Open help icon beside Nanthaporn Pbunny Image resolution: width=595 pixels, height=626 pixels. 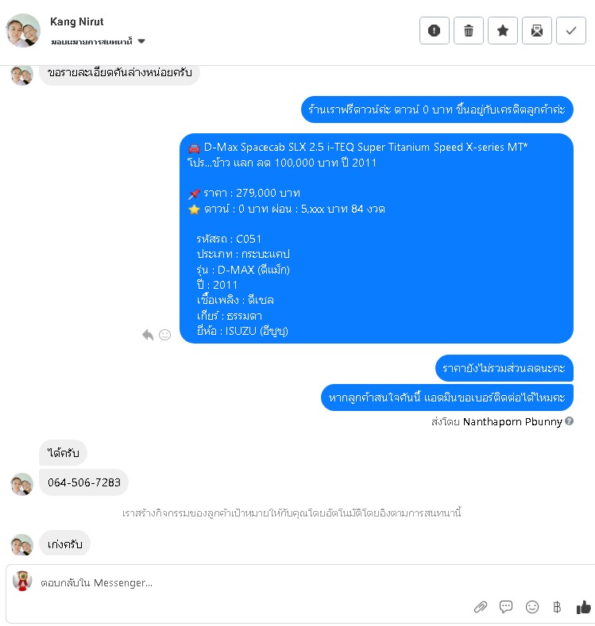point(570,421)
